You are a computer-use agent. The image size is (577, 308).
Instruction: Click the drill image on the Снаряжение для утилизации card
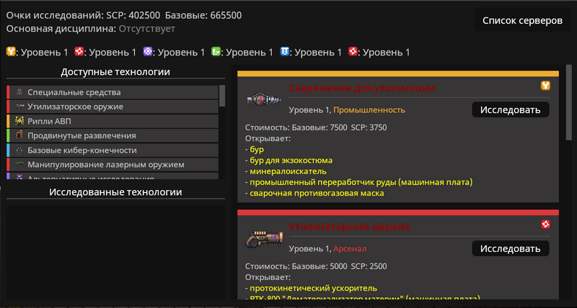pos(264,99)
